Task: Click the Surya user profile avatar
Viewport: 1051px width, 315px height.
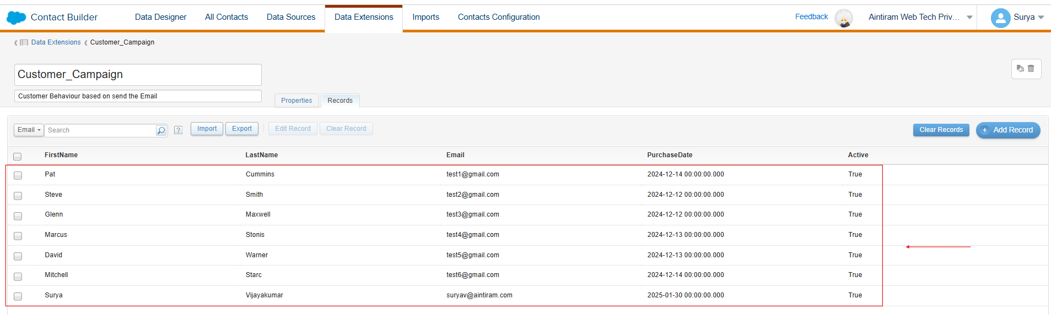Action: pyautogui.click(x=1000, y=18)
